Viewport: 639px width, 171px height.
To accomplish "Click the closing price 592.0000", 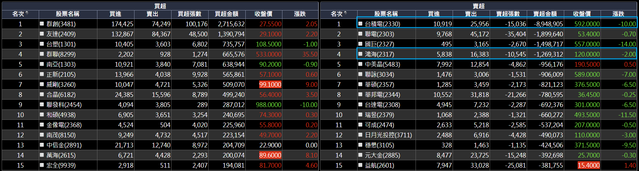I will coord(587,24).
